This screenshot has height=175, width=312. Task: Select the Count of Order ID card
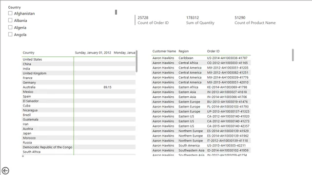coord(153,20)
